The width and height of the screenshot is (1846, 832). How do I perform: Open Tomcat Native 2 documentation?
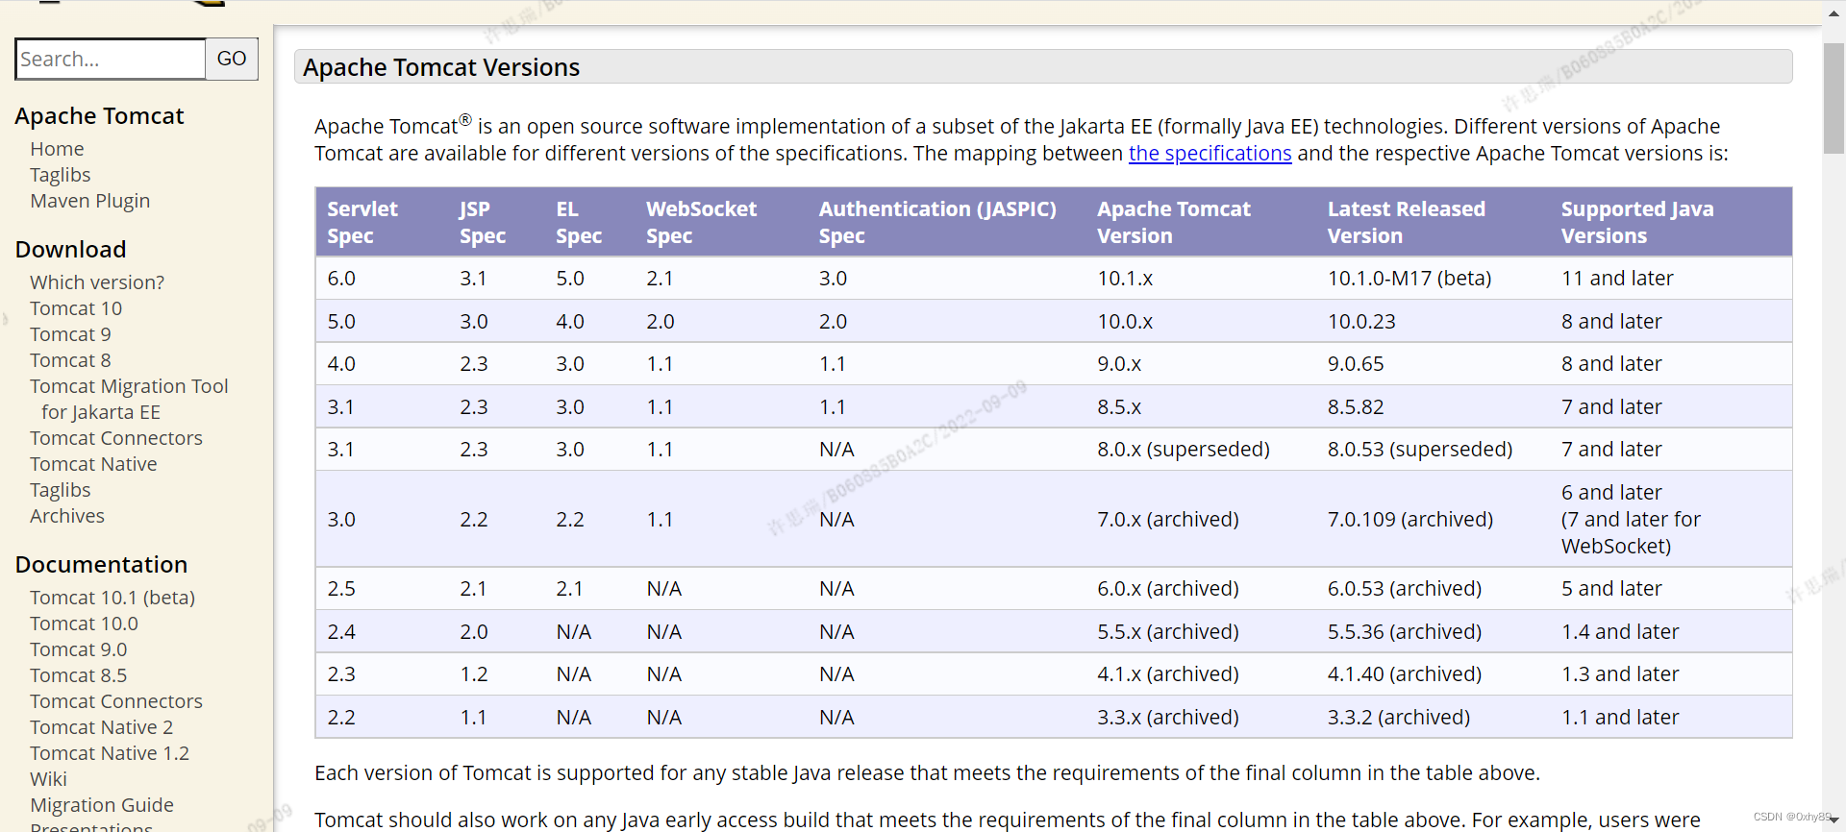coord(101,727)
